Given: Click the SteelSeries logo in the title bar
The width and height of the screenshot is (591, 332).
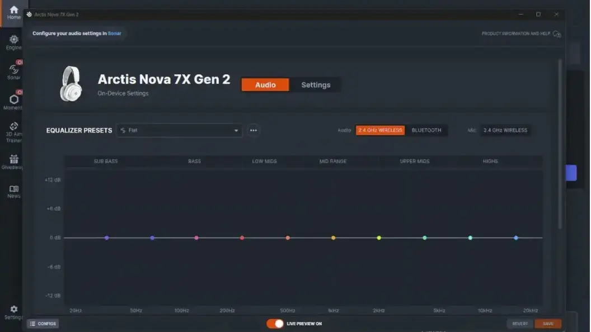Looking at the screenshot, I should click(x=29, y=15).
